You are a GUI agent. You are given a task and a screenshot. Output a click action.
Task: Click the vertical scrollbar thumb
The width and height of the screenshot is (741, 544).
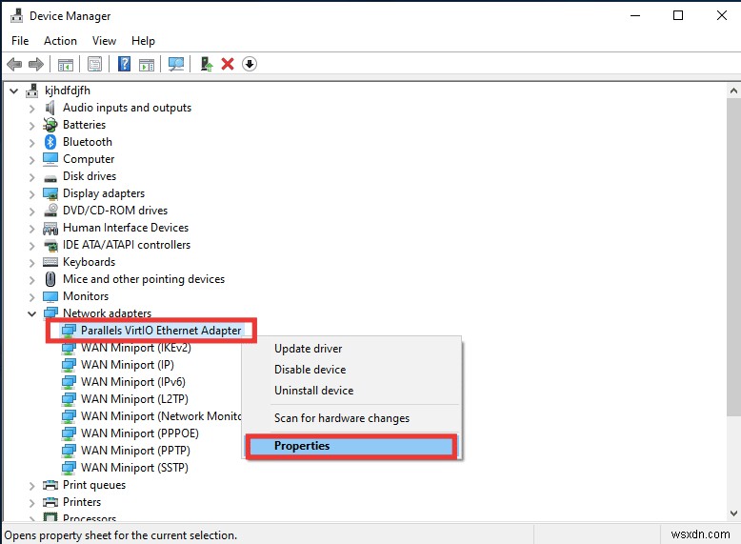[x=733, y=257]
